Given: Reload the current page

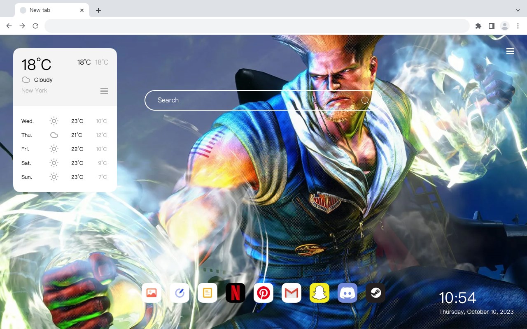Looking at the screenshot, I should coord(35,26).
